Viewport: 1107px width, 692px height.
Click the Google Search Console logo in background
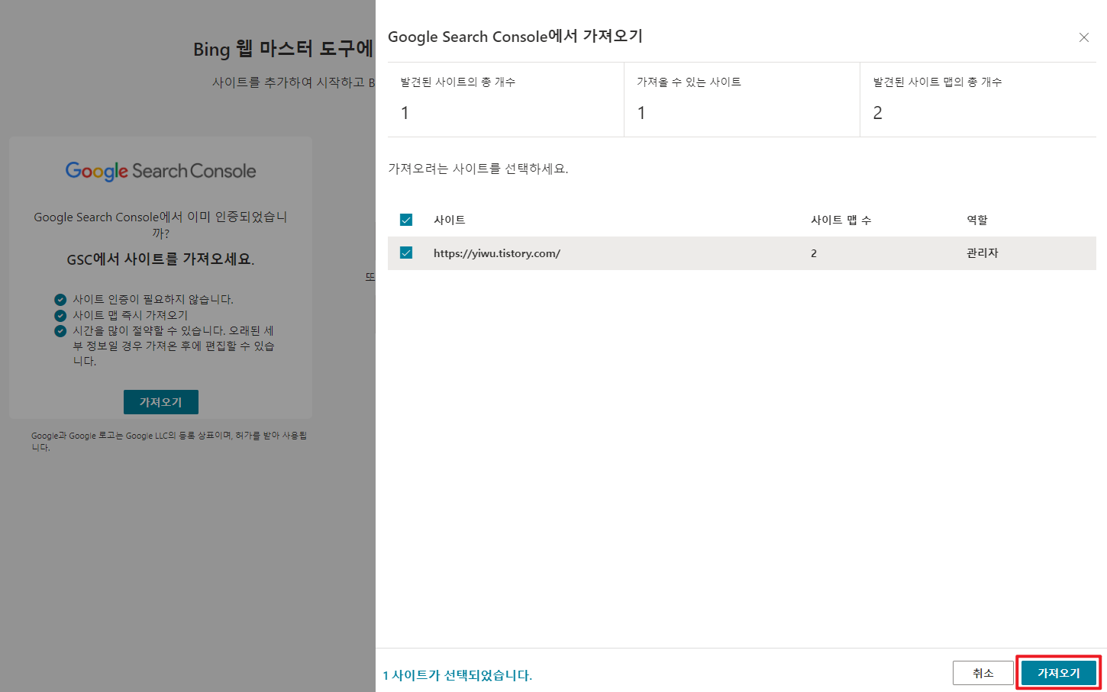(160, 171)
